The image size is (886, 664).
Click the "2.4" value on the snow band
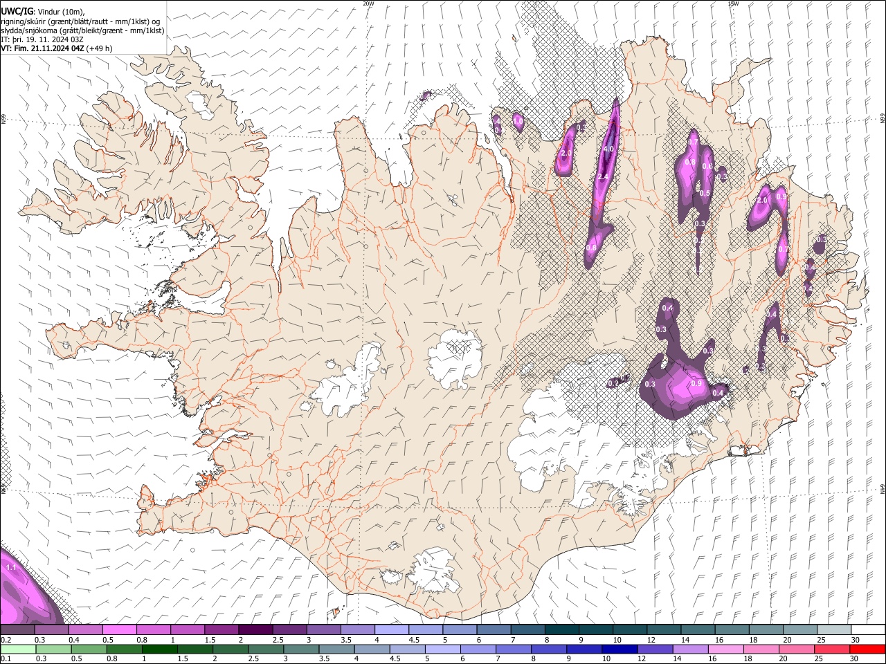click(602, 177)
